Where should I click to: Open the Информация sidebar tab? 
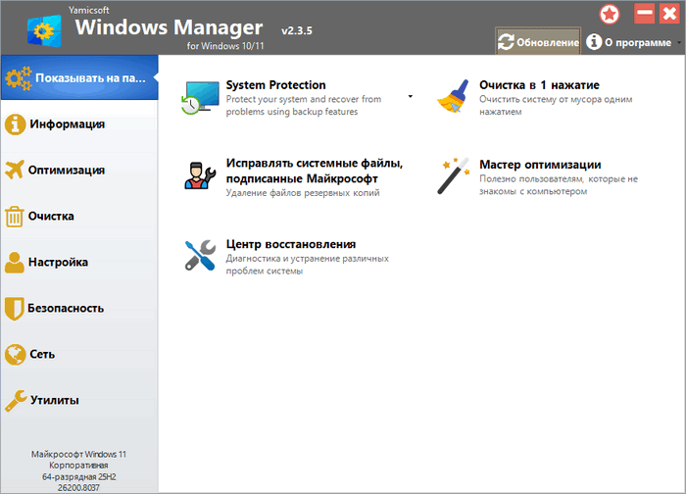67,123
